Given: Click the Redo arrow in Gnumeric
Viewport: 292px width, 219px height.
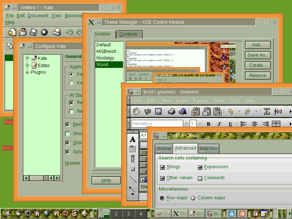Looking at the screenshot, I should 248,112.
